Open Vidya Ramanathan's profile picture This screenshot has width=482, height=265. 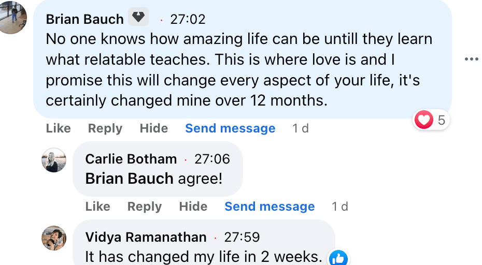tap(54, 238)
